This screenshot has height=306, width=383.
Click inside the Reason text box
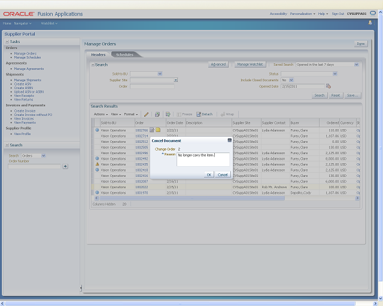(x=203, y=160)
